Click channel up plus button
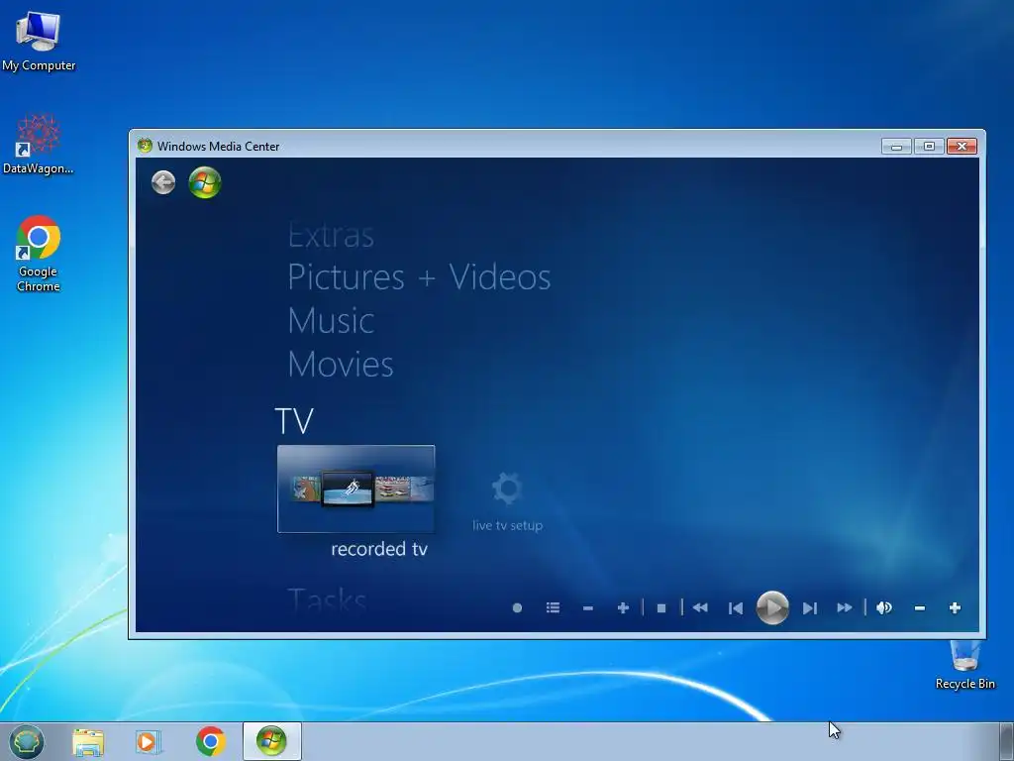The image size is (1014, 761). point(623,607)
